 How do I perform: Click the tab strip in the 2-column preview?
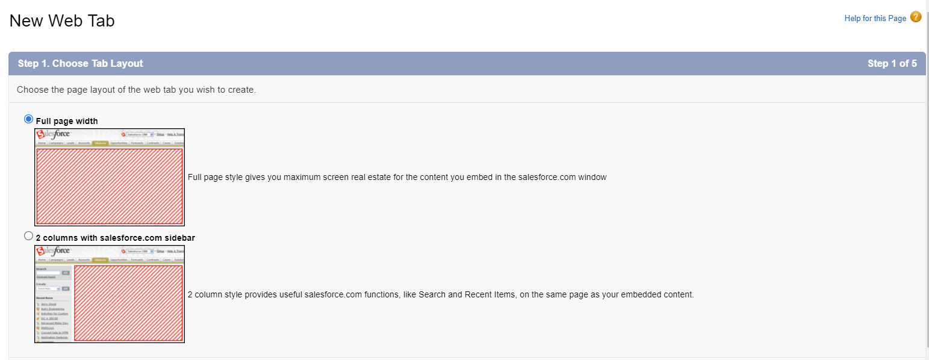coord(110,260)
